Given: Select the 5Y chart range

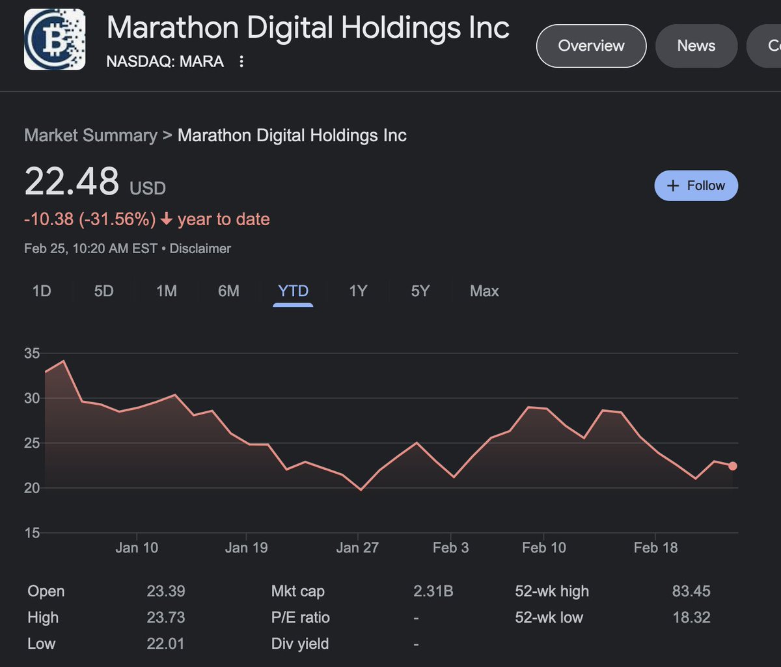Looking at the screenshot, I should (x=420, y=291).
